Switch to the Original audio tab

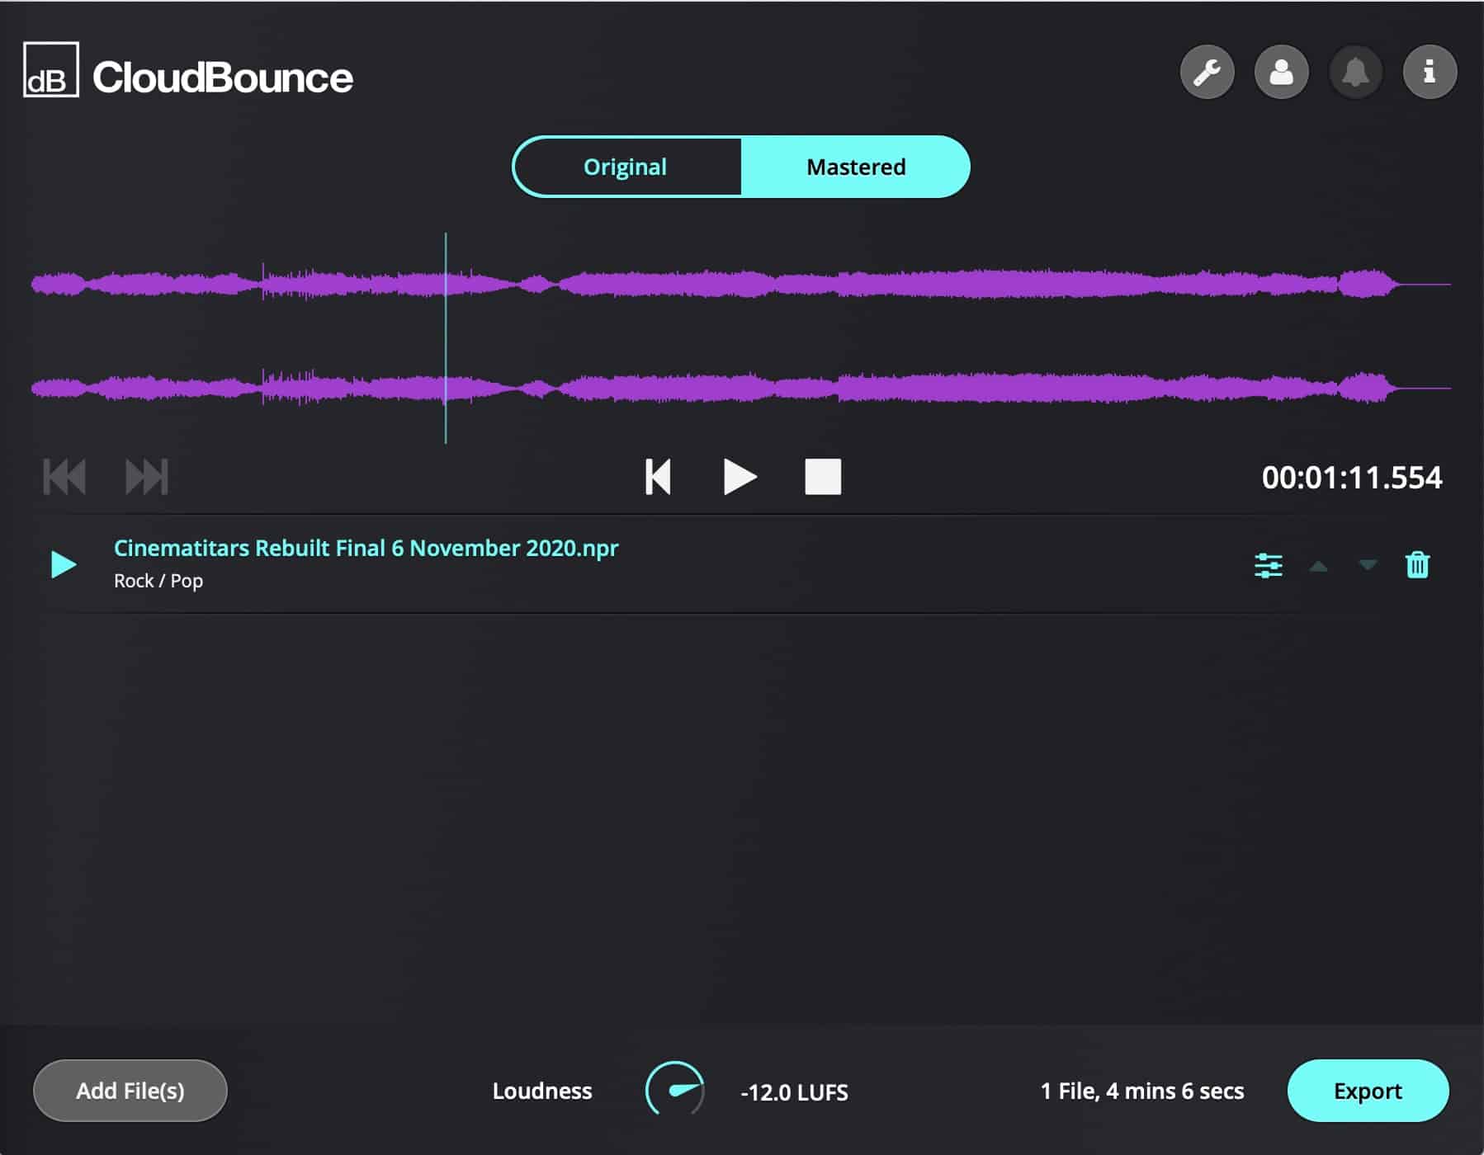(626, 167)
